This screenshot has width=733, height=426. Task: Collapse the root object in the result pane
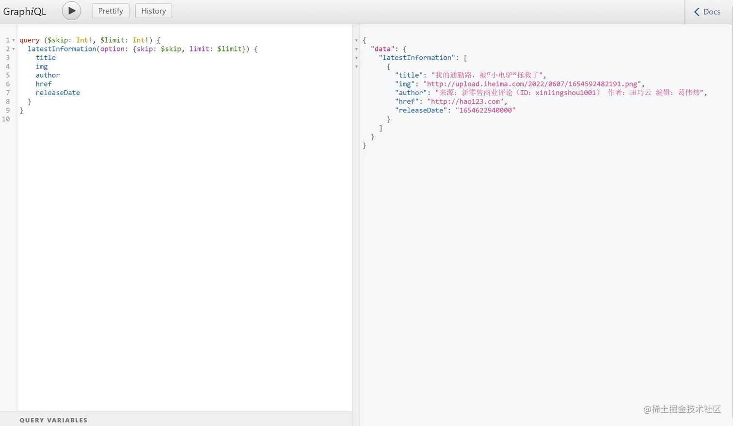[x=356, y=40]
